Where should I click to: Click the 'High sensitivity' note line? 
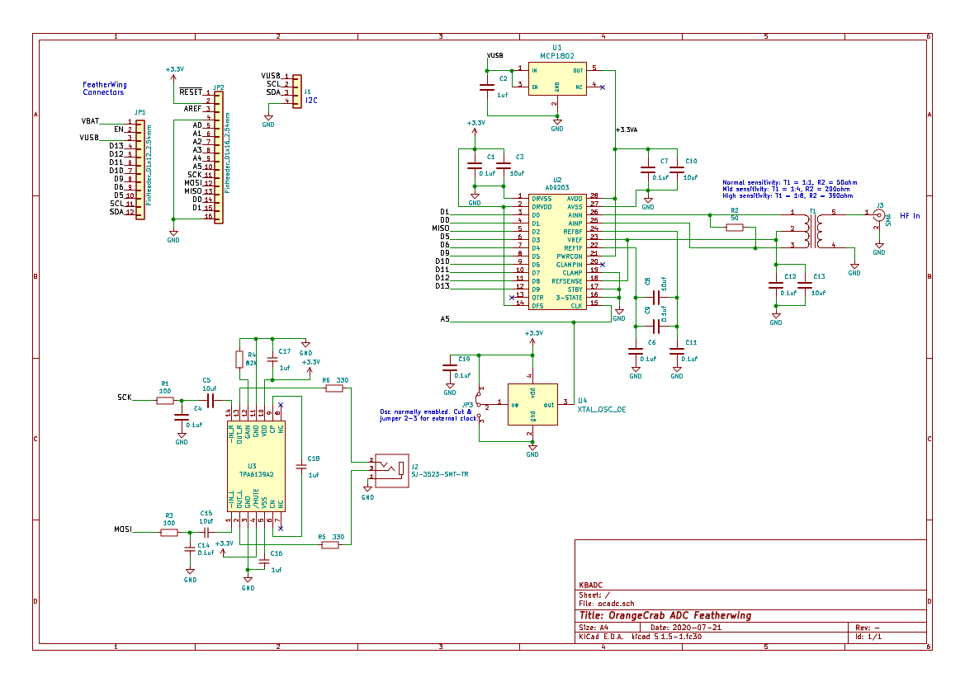[x=788, y=195]
